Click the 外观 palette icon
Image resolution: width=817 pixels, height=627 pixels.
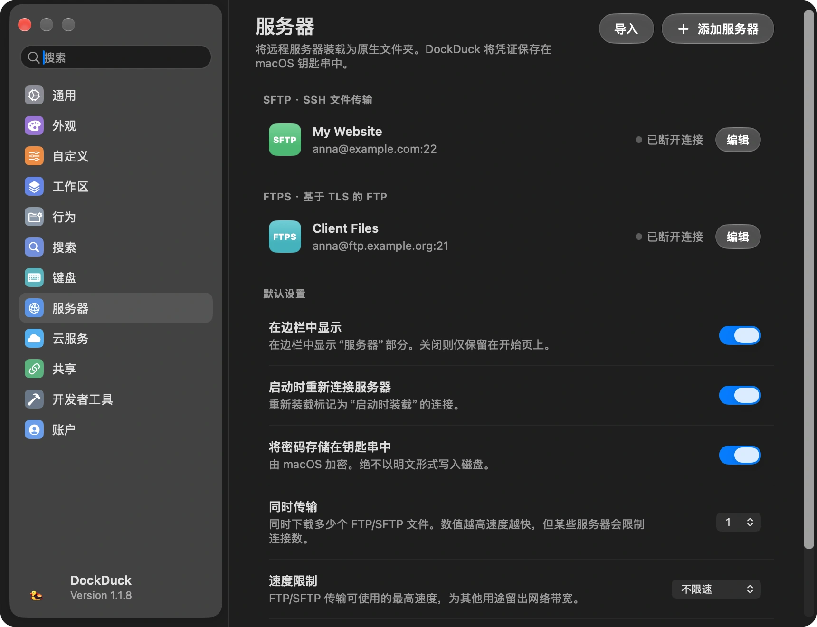34,126
